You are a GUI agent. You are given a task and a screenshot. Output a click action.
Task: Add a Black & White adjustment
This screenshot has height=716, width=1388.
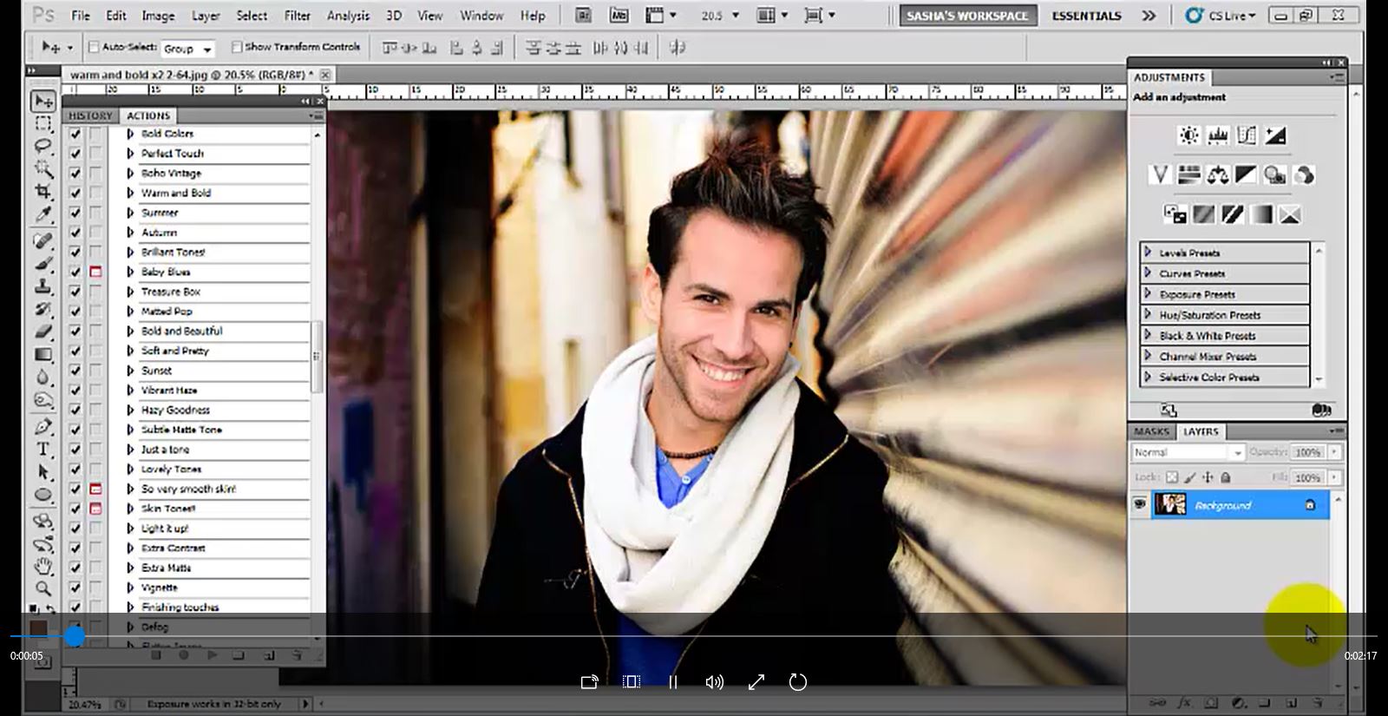1246,175
